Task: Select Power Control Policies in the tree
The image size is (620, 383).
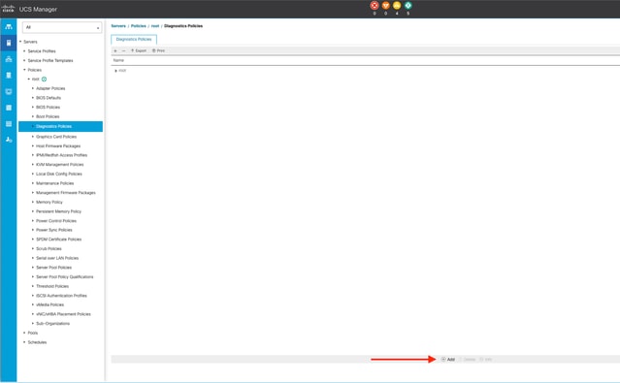Action: [56, 221]
